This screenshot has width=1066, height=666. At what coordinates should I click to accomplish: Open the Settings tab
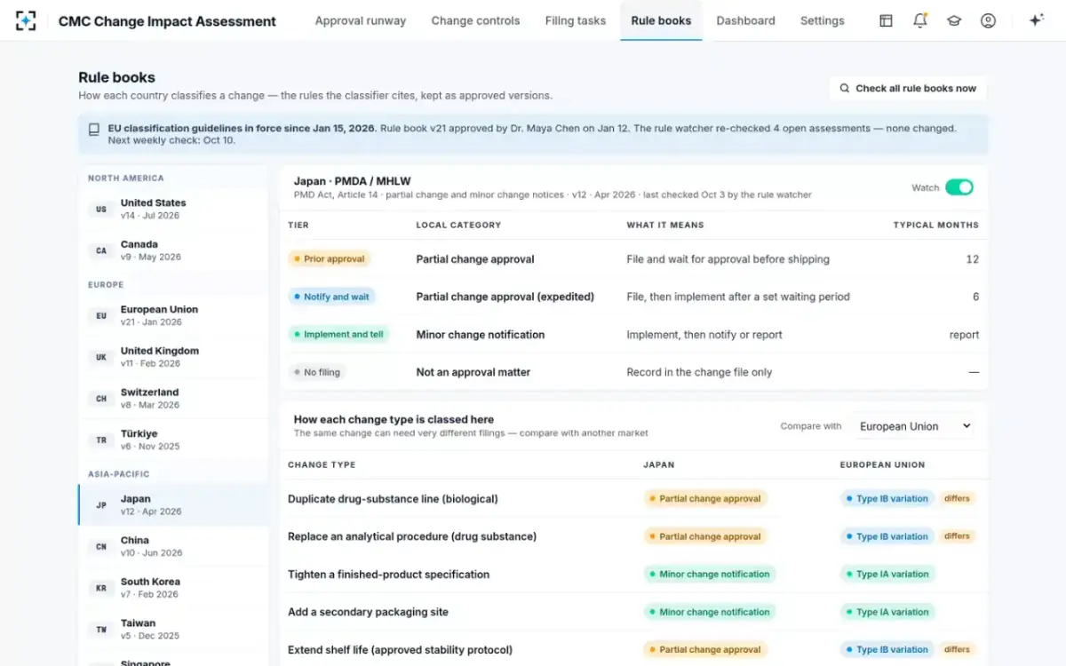coord(823,20)
